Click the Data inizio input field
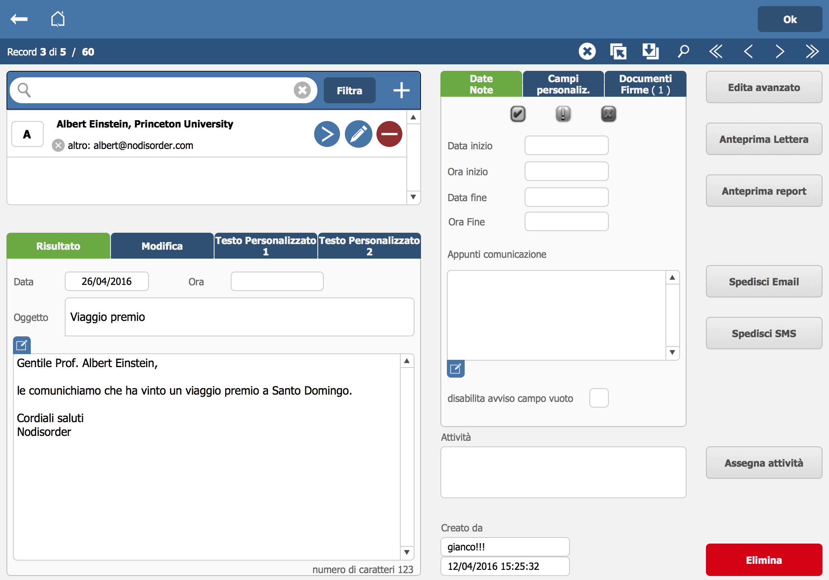The width and height of the screenshot is (829, 580). [x=566, y=145]
